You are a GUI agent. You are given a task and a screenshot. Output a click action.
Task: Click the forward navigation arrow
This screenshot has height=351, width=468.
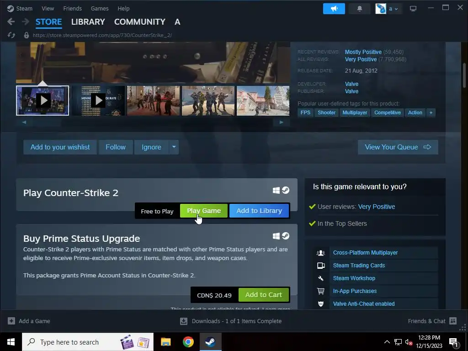click(26, 21)
